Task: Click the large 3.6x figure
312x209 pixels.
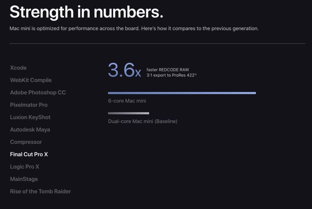Action: (x=124, y=70)
